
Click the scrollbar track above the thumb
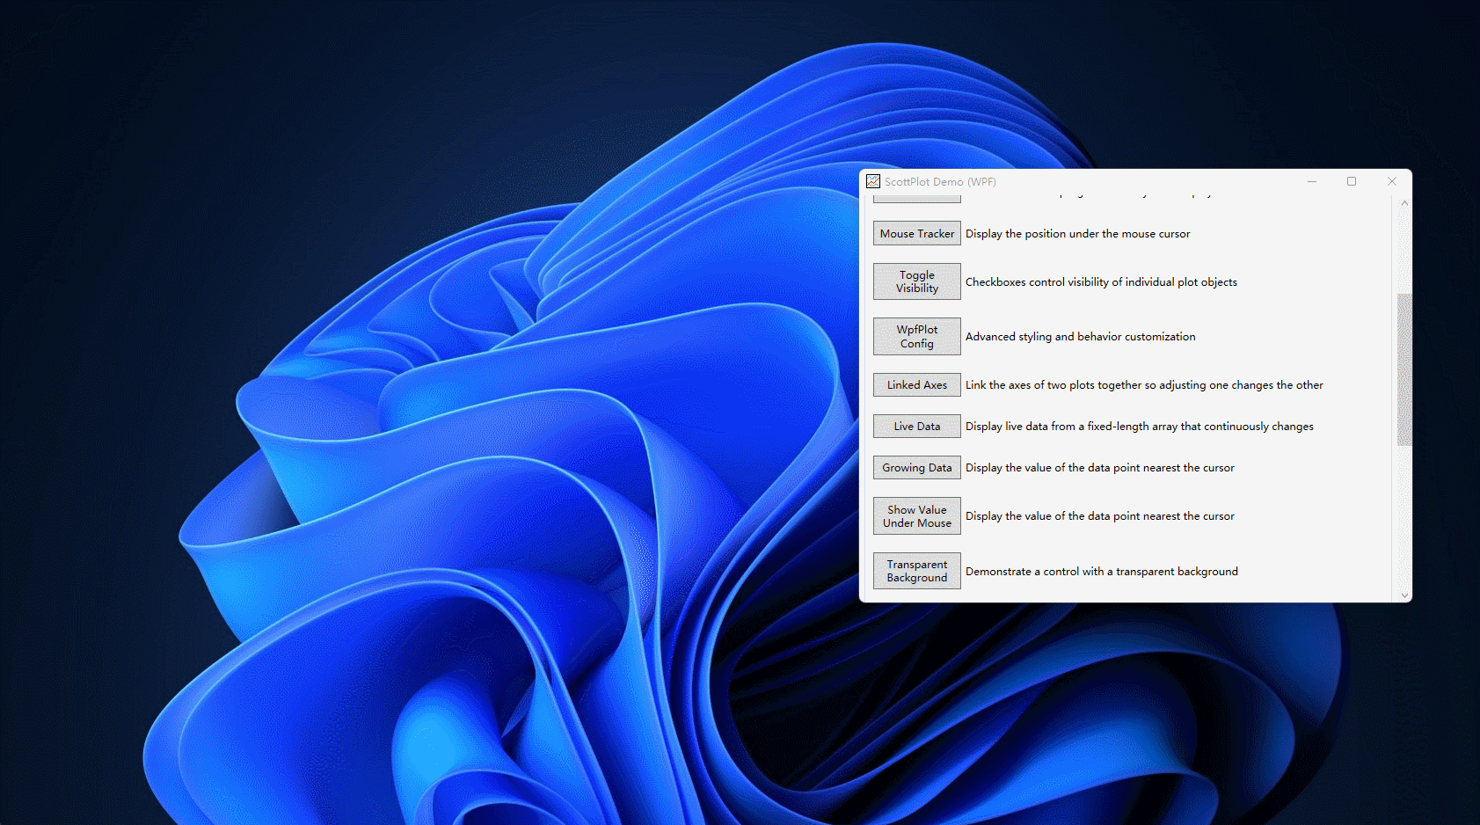point(1404,251)
